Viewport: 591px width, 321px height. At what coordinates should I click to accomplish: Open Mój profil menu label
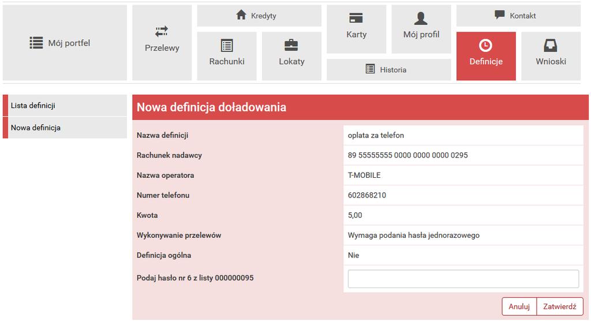pyautogui.click(x=421, y=34)
